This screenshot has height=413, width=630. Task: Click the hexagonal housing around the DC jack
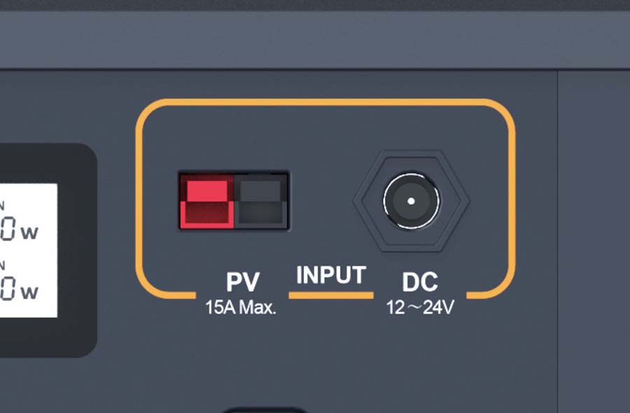(411, 201)
